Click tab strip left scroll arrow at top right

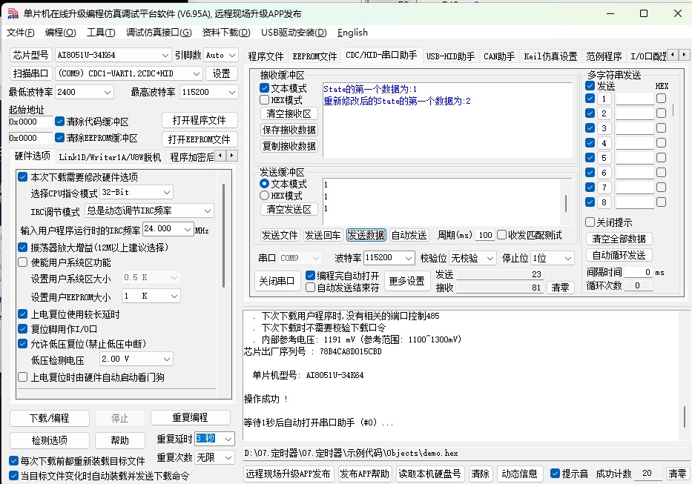673,55
